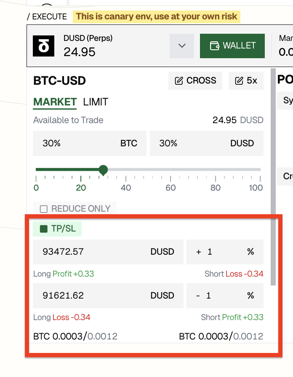Image resolution: width=293 pixels, height=377 pixels.
Task: Click the size slider handle at 30
Action: pos(103,170)
